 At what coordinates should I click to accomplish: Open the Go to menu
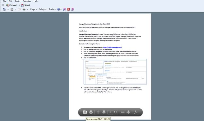tap(17, 1)
